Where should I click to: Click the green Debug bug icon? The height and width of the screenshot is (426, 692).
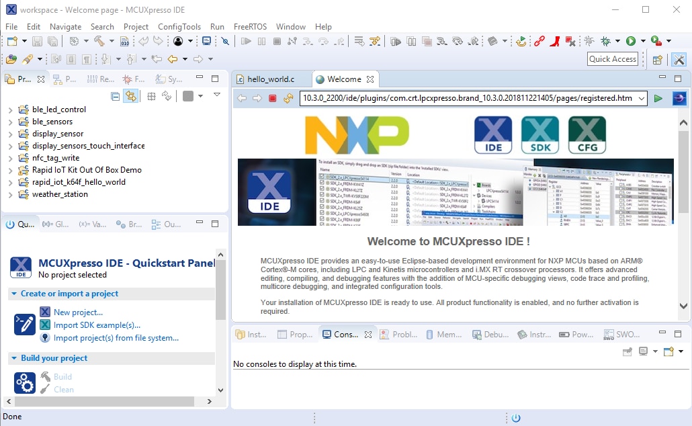tap(606, 42)
